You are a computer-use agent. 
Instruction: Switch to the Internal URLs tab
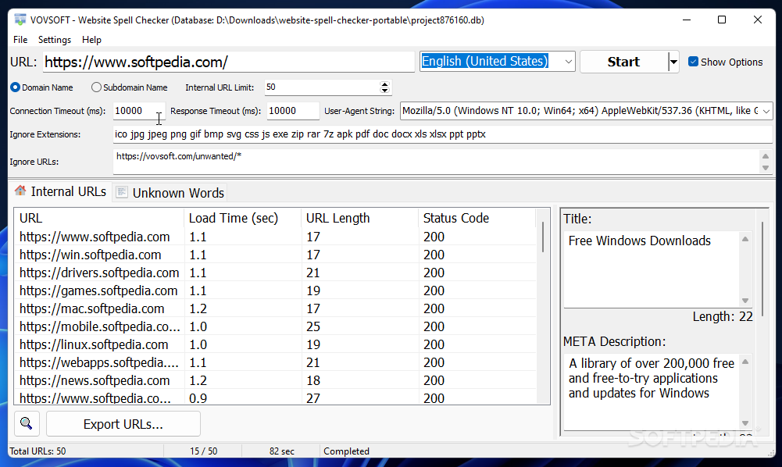60,192
